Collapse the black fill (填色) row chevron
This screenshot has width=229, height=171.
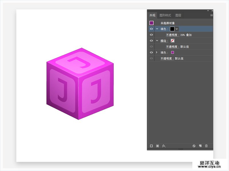pos(157,29)
